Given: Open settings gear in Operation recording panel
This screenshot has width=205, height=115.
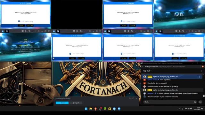Looking at the screenshot, I should point(130,98).
